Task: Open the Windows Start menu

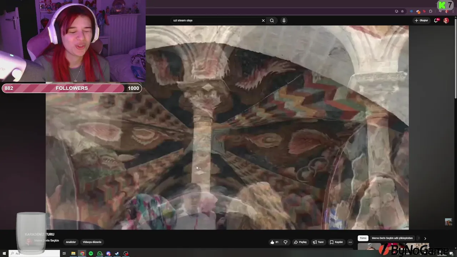Action: 4,253
